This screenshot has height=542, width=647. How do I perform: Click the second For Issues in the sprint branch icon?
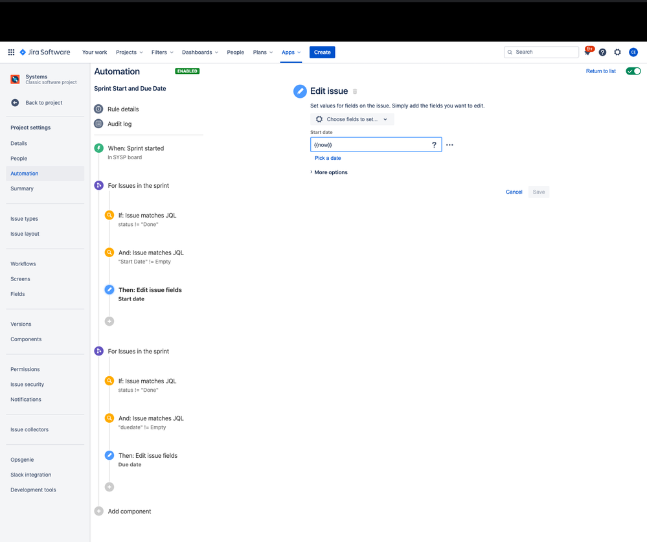click(x=98, y=351)
